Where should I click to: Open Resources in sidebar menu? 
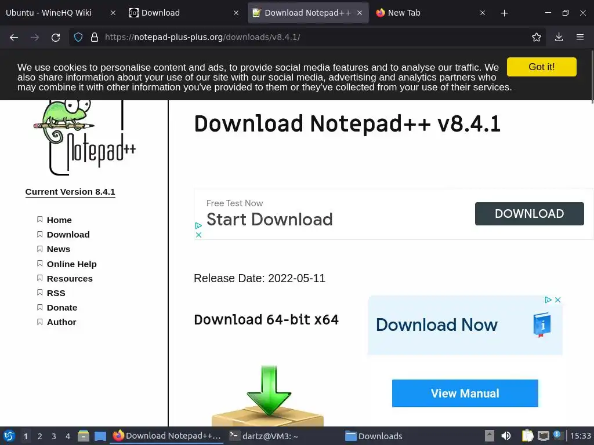[x=70, y=279]
